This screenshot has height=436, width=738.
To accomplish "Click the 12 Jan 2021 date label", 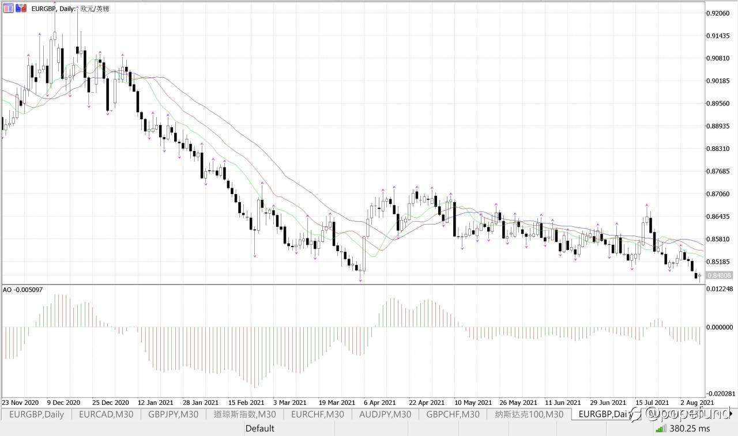I will [x=155, y=402].
